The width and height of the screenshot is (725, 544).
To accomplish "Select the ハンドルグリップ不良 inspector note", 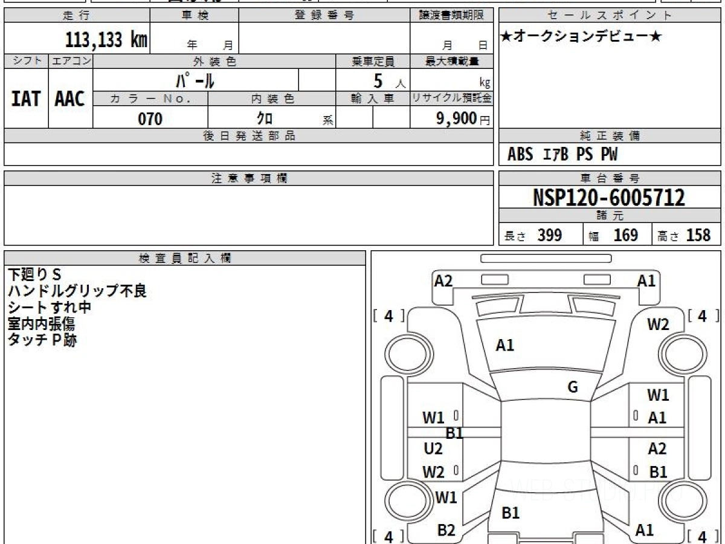I will pos(77,291).
